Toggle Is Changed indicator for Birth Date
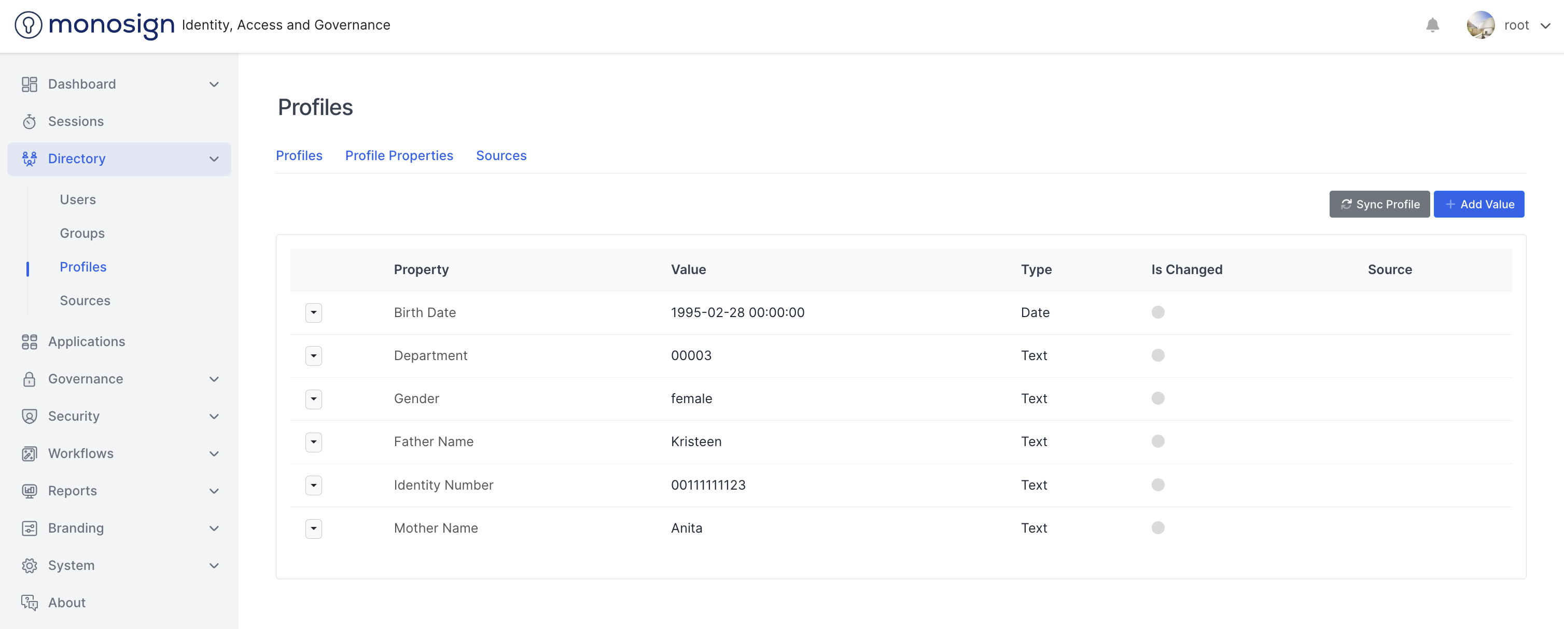 pos(1157,312)
